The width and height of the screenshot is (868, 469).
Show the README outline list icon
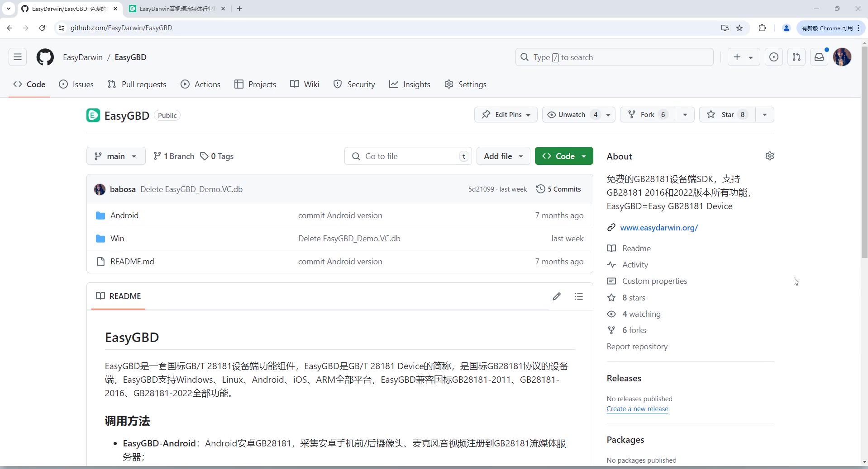[578, 296]
